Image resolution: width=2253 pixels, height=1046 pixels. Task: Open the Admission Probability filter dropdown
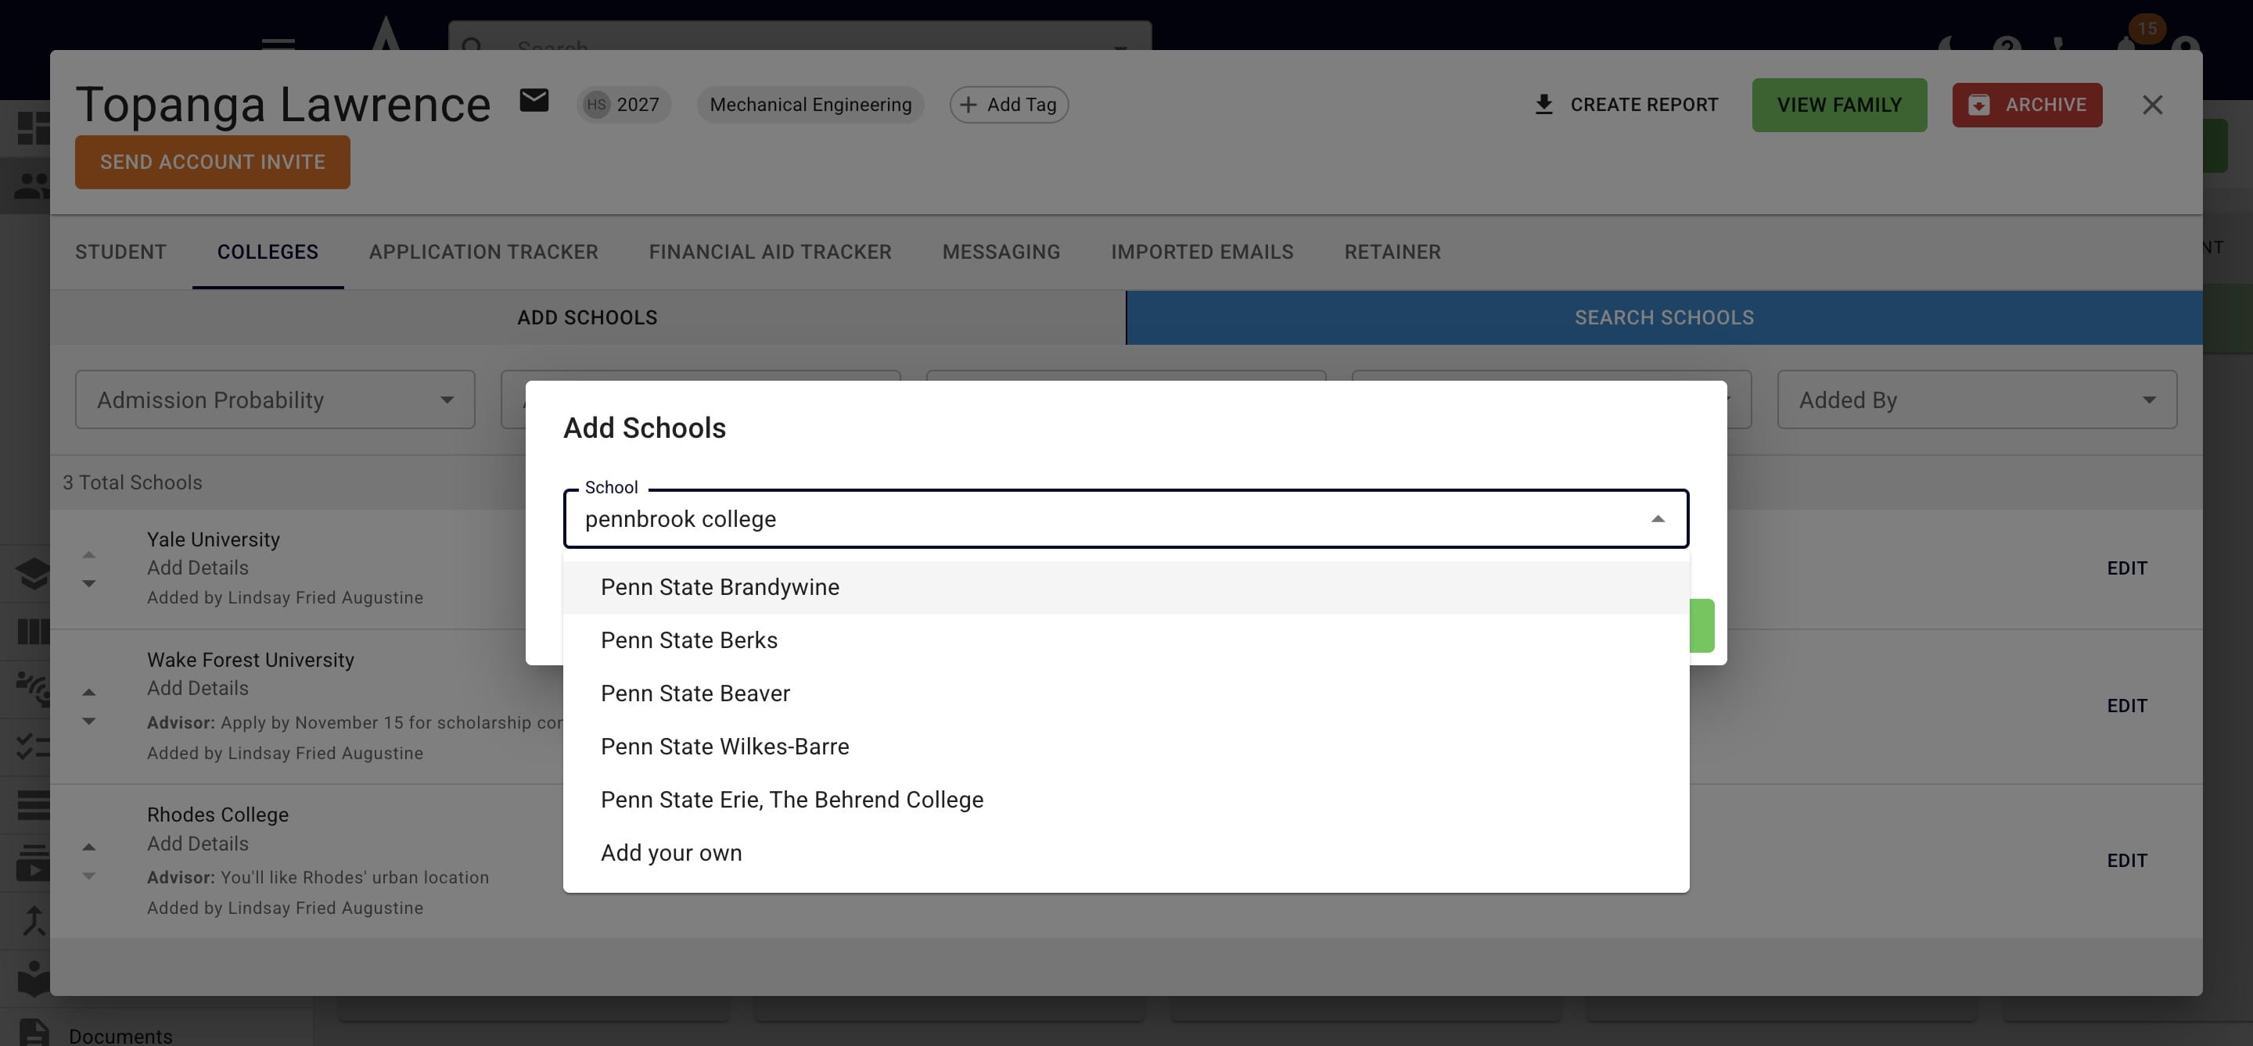(275, 399)
